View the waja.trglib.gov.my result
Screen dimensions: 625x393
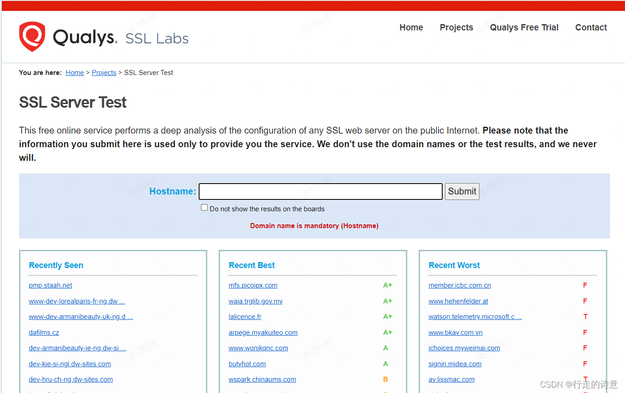pyautogui.click(x=255, y=301)
